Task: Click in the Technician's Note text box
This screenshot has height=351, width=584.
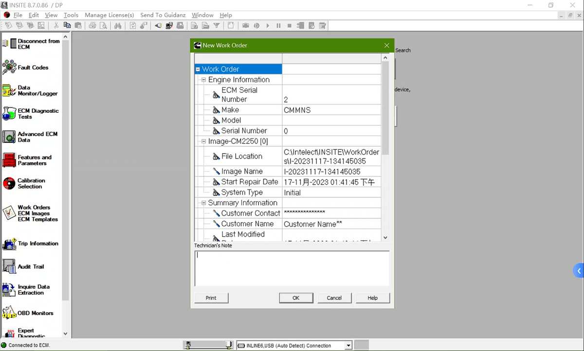Action: (x=292, y=268)
